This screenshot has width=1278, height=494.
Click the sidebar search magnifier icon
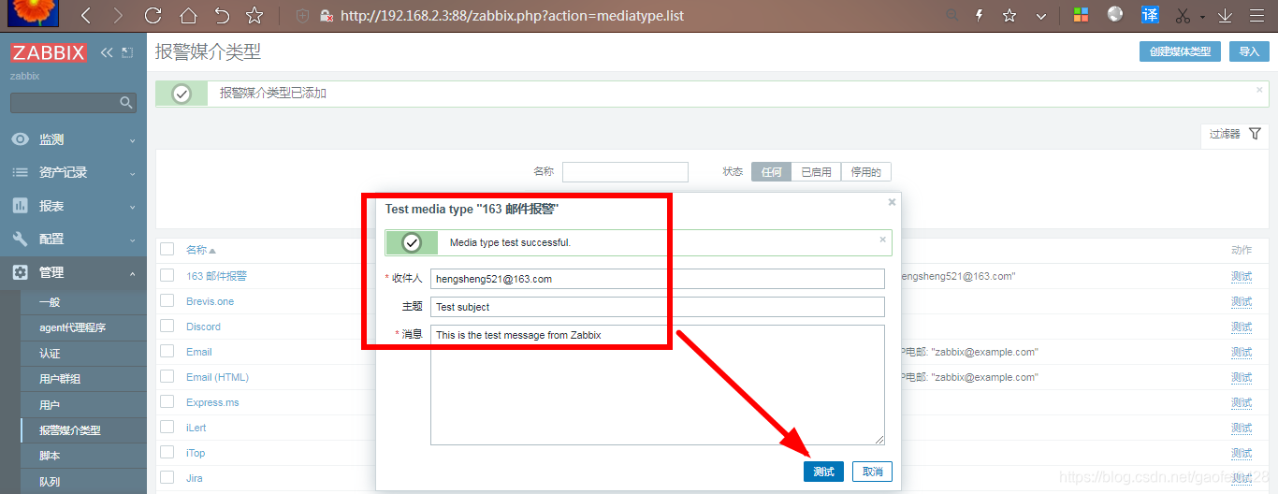(126, 102)
